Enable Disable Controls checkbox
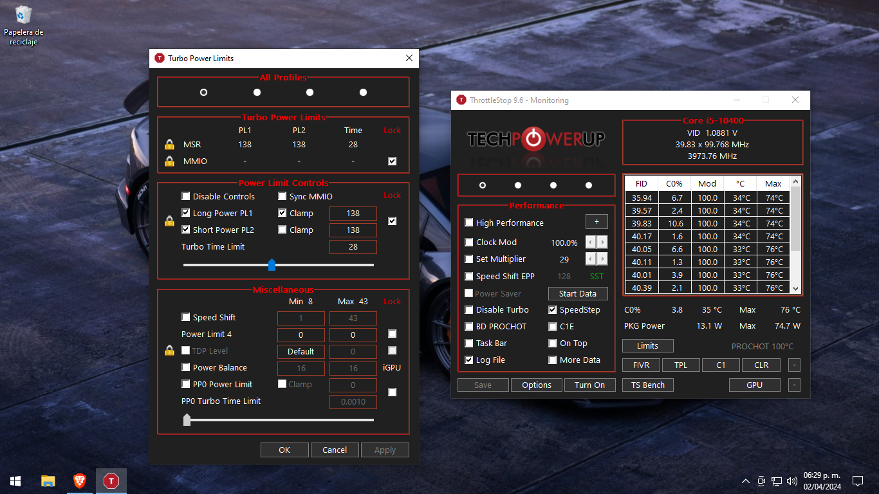The image size is (879, 494). [186, 196]
